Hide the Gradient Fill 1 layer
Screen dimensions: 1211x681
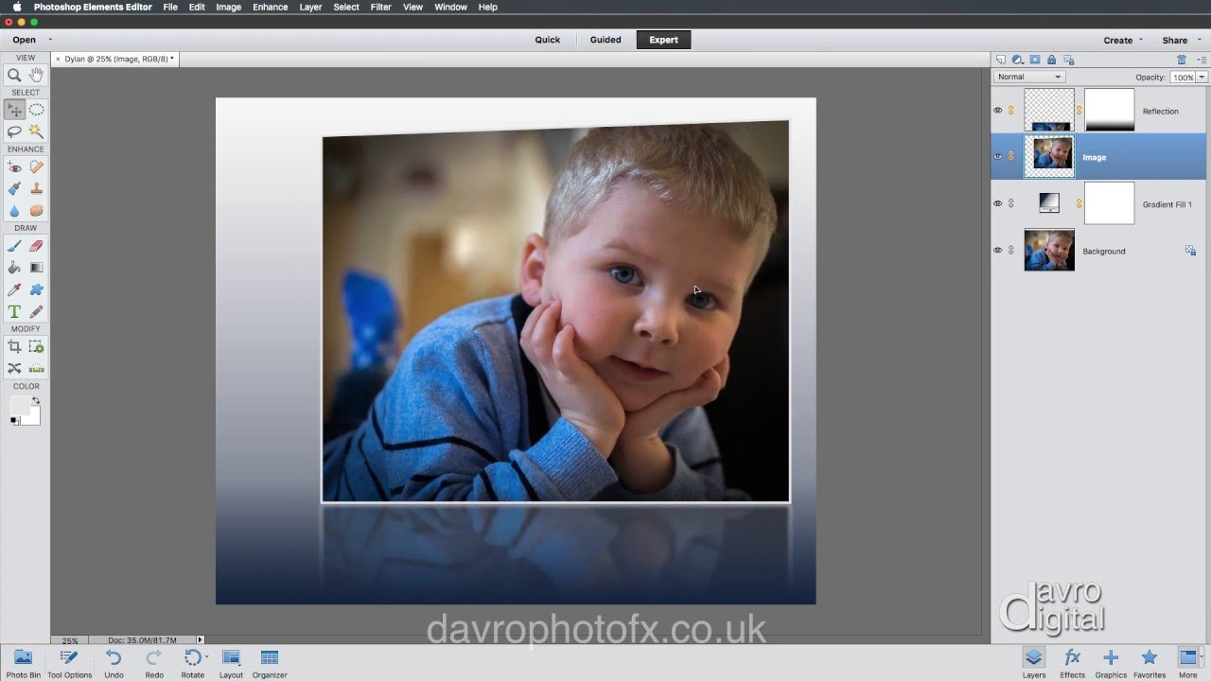pyautogui.click(x=997, y=203)
